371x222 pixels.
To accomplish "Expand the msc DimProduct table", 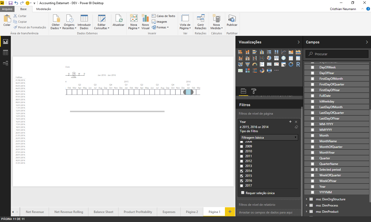I will pos(307,211).
